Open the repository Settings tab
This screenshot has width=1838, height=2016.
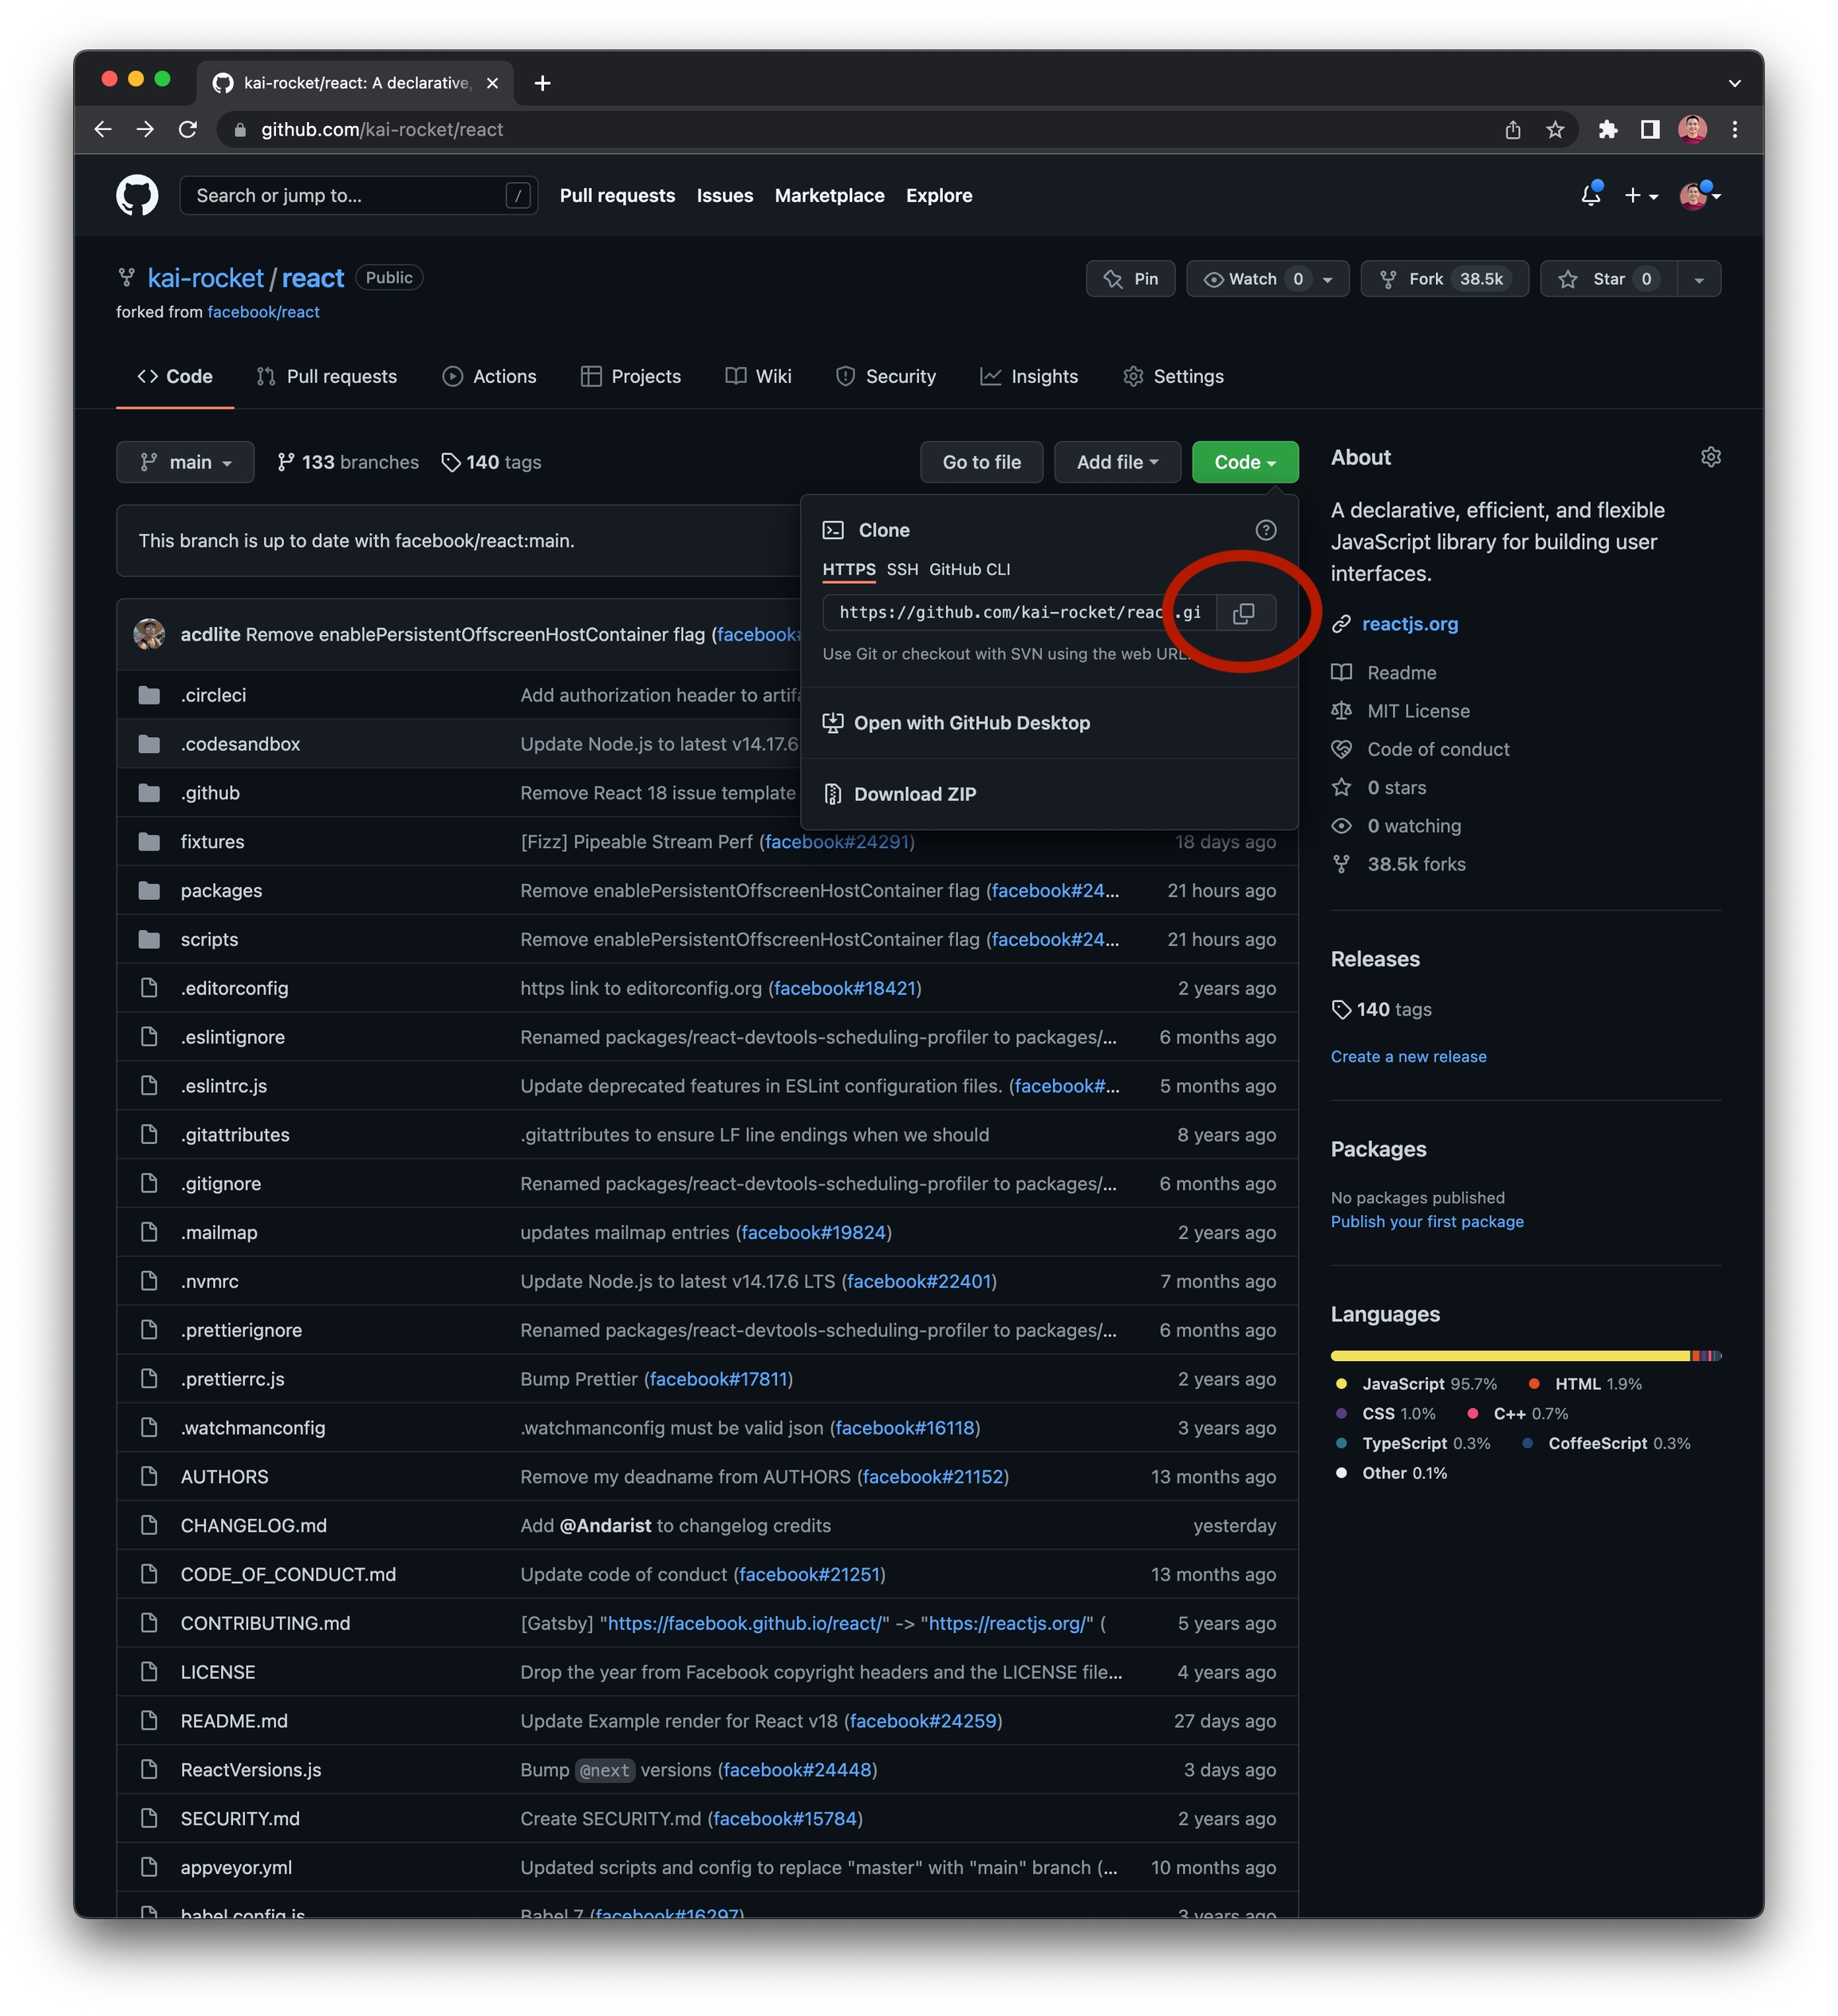[x=1173, y=377]
